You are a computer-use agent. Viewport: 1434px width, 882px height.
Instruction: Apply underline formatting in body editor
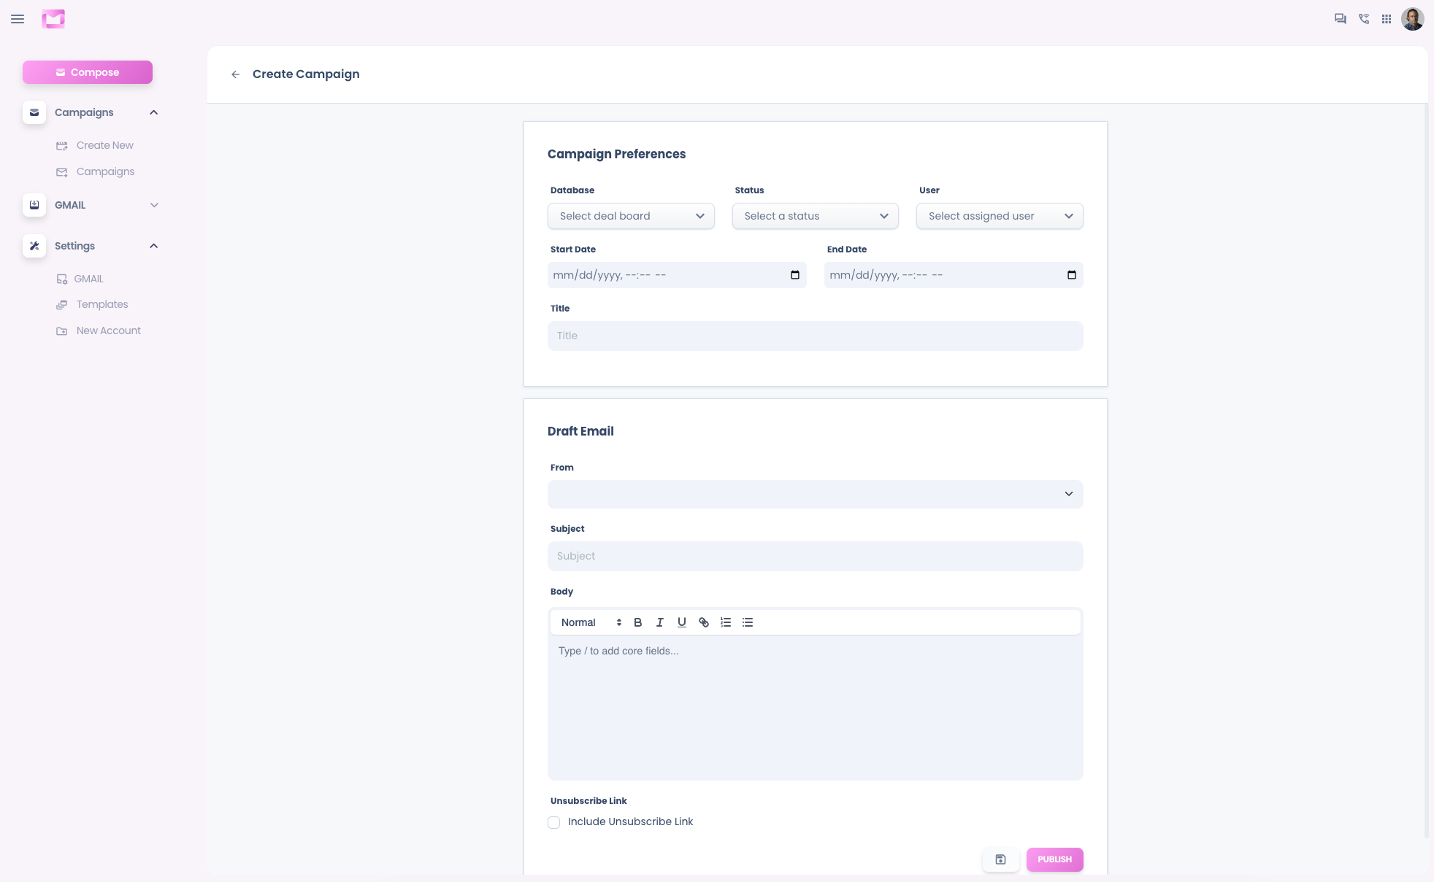pyautogui.click(x=681, y=622)
